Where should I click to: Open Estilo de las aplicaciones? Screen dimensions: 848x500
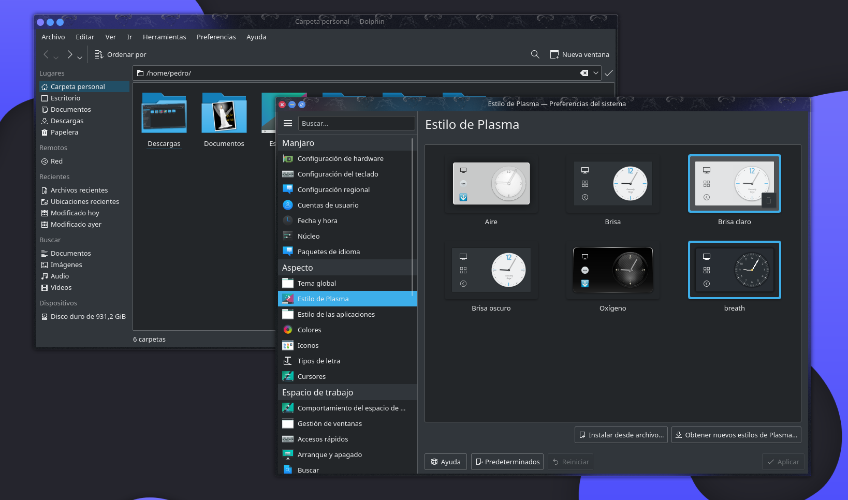pyautogui.click(x=347, y=314)
